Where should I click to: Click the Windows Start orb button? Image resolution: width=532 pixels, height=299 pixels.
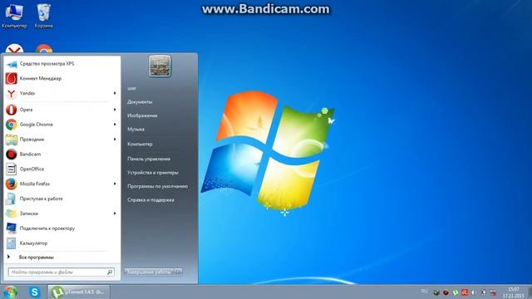coord(10,292)
